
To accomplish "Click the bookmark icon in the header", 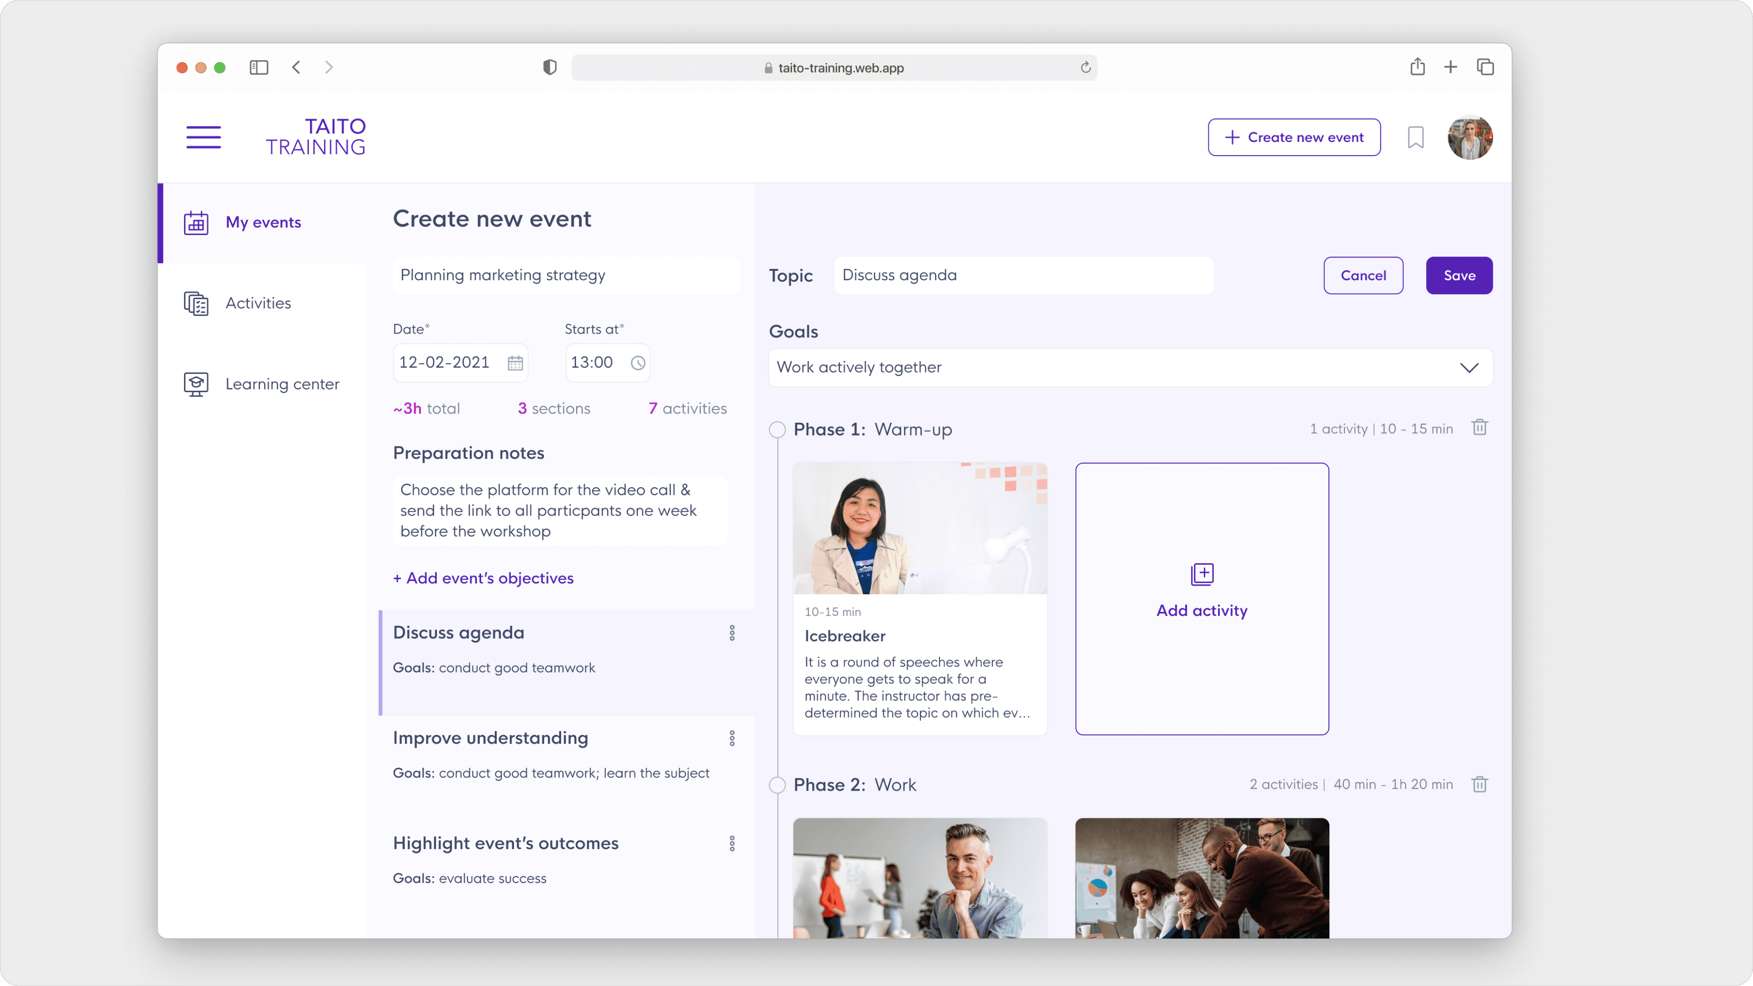I will (x=1416, y=137).
